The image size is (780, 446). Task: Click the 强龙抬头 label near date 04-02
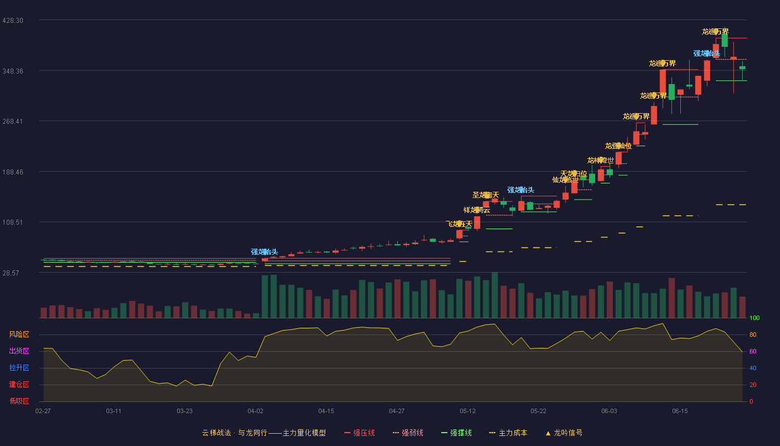click(x=265, y=251)
